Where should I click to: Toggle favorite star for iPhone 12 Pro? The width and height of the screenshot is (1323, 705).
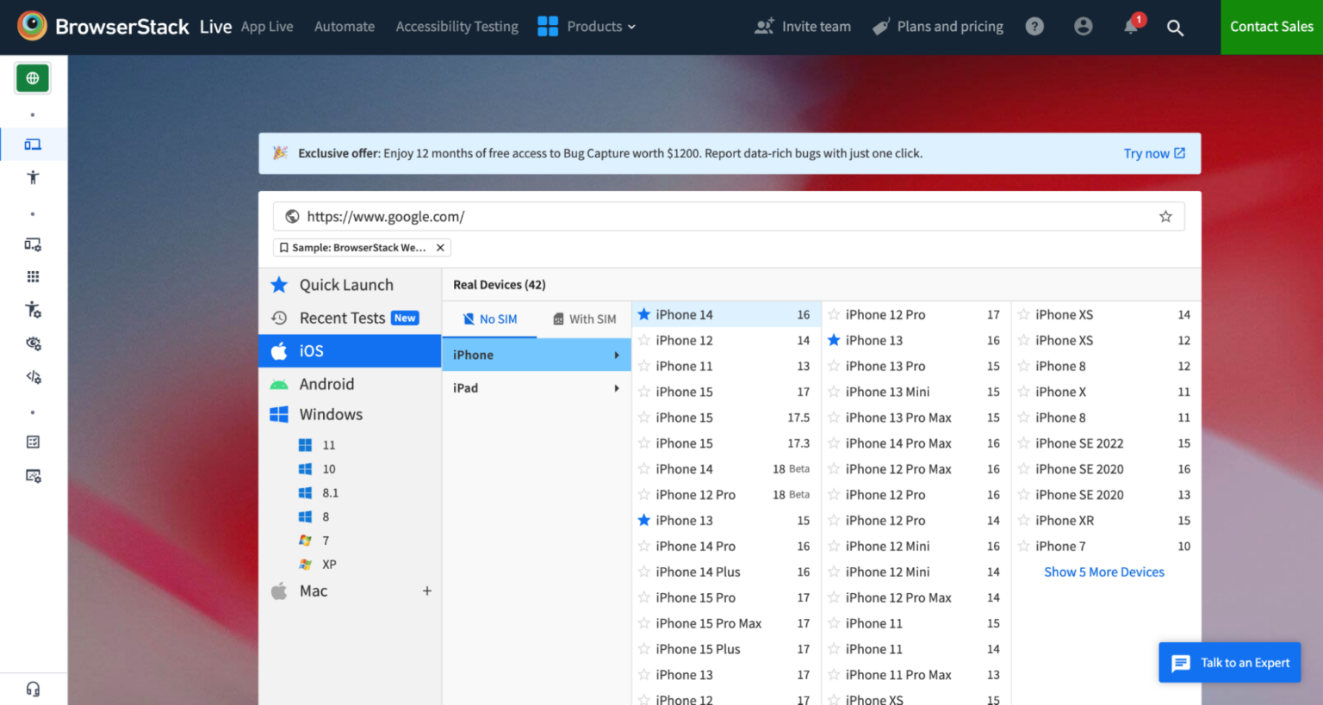coord(834,315)
